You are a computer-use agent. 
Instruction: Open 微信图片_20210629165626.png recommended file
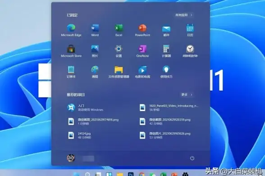[x=165, y=135]
